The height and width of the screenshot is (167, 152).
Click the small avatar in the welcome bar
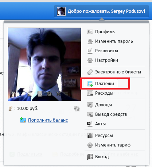click(61, 11)
